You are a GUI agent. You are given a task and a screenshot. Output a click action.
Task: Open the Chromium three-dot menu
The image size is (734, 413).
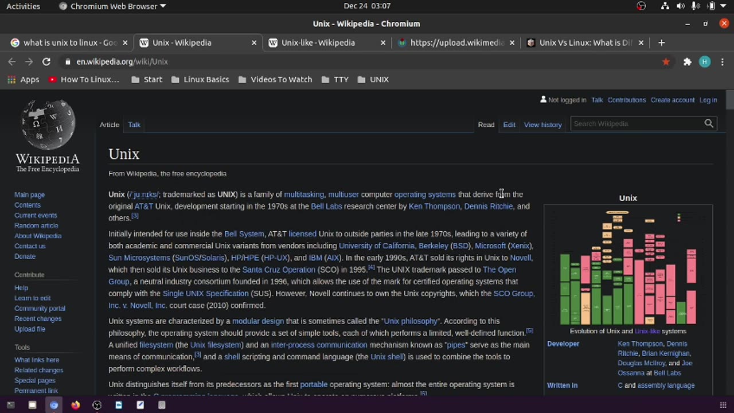pos(723,61)
